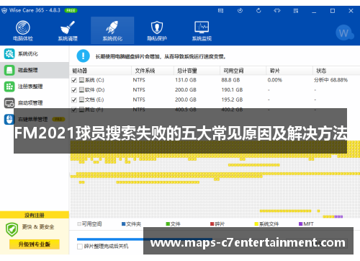The image size is (360, 261).
Task: Click the disk fragmentation warning message text
Action: point(161,57)
